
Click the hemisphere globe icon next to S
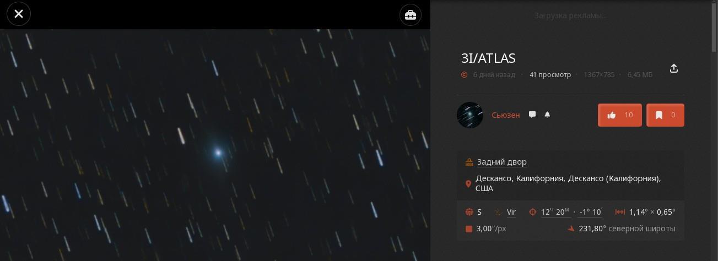pos(469,212)
